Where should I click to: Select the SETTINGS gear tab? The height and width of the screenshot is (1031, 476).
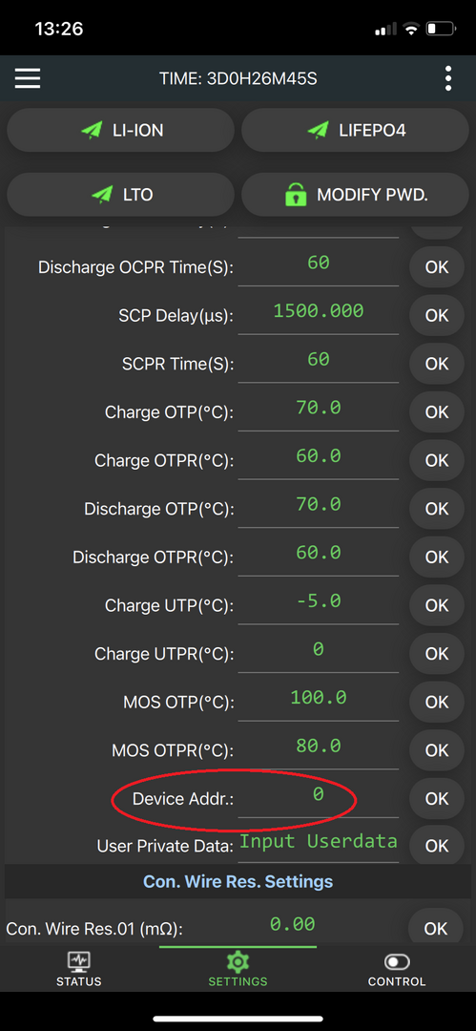coord(238,970)
